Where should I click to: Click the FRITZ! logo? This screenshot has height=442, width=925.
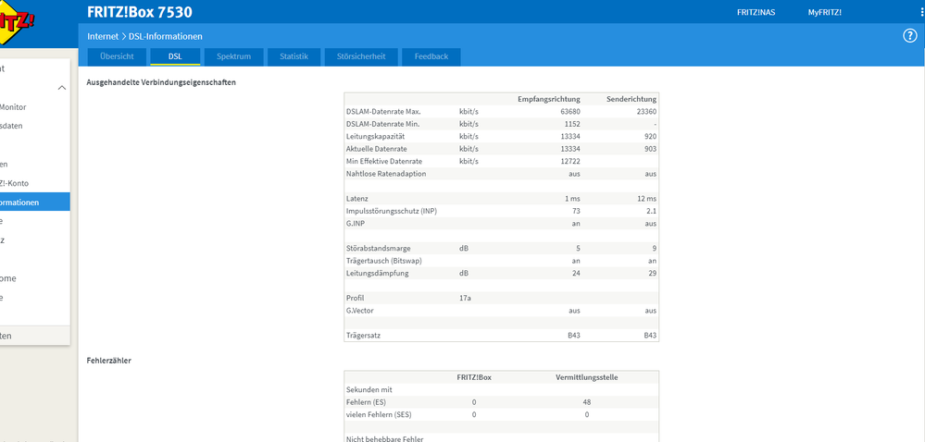coord(15,22)
